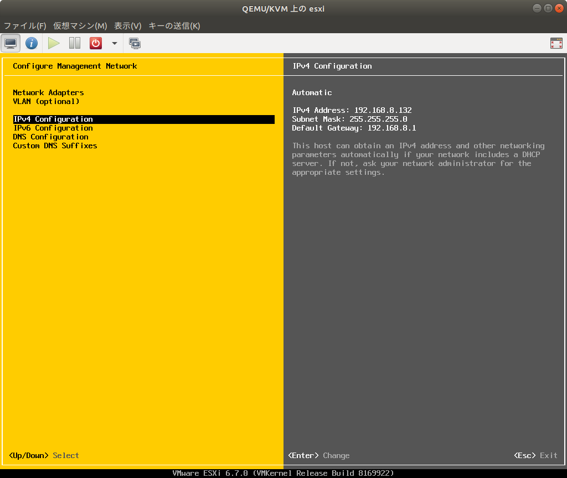The image size is (567, 478).
Task: Open the 仮想マシン(M) menu
Action: click(x=80, y=25)
